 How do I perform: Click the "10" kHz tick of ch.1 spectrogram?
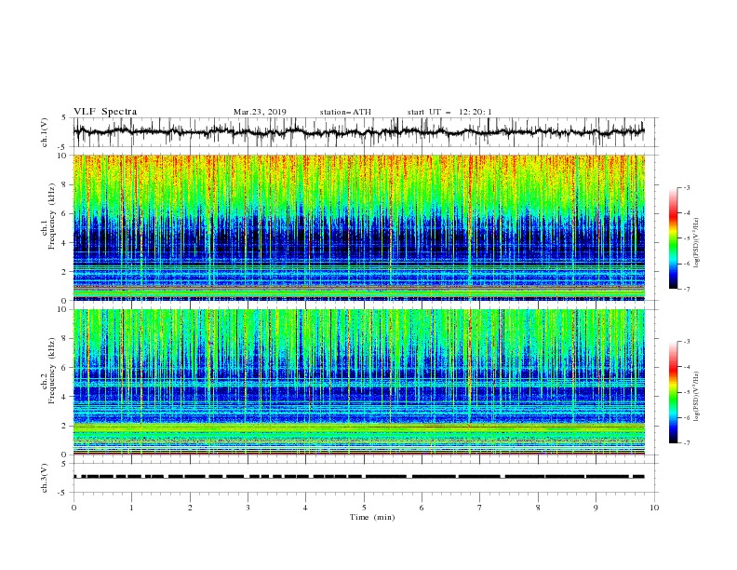[x=64, y=156]
